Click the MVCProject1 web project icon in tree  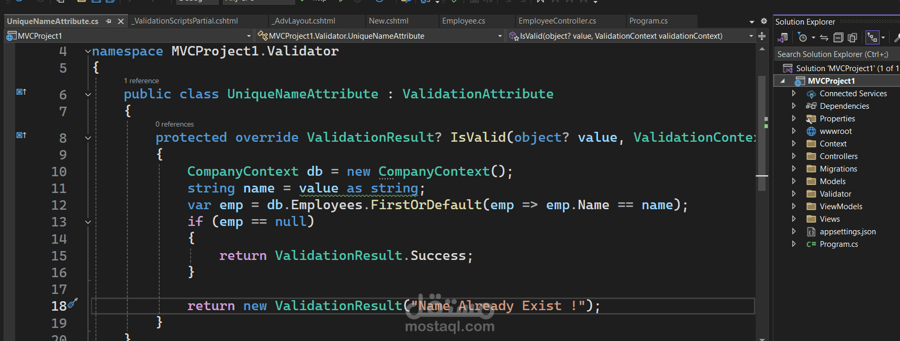(x=800, y=81)
